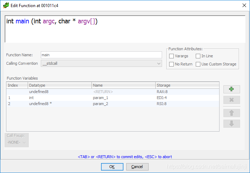Click argc in the signature text

(x=49, y=21)
